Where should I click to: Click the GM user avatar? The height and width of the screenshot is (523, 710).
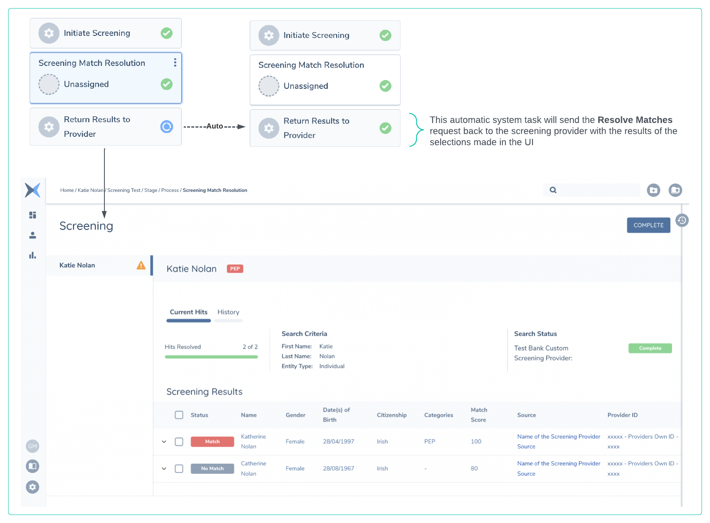(x=33, y=446)
